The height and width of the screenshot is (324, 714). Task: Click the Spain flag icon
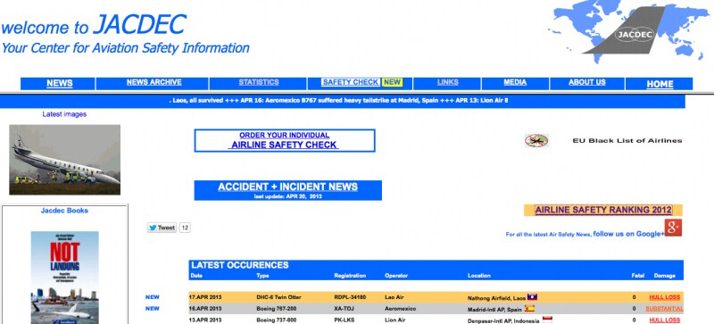[x=529, y=308]
